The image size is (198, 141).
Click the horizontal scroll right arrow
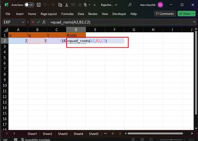tap(192, 134)
